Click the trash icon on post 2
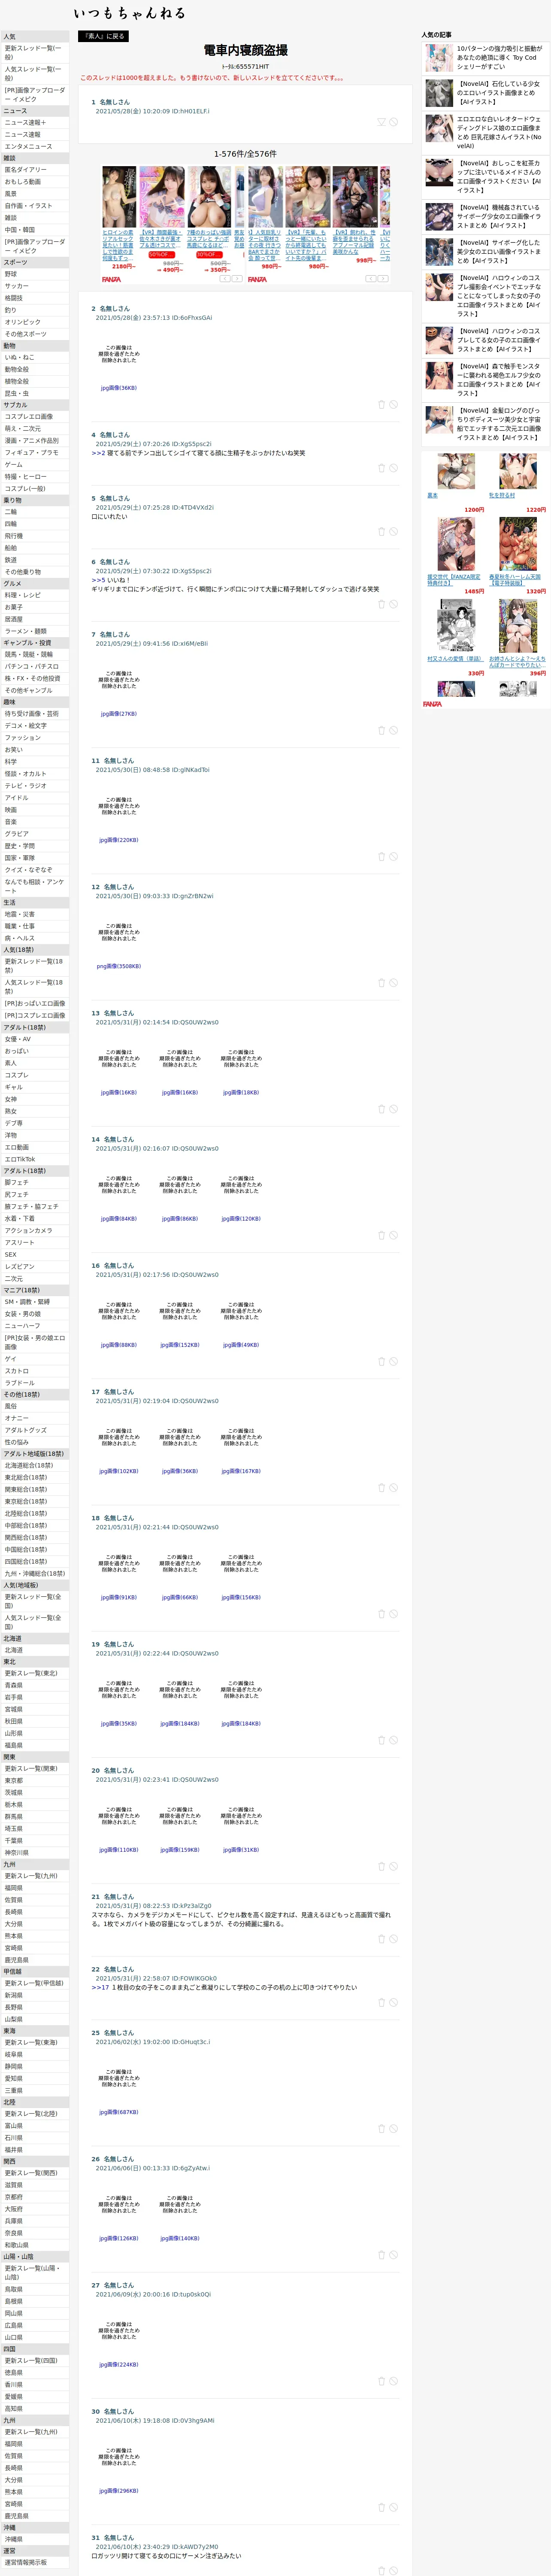This screenshot has height=2576, width=551. click(381, 405)
